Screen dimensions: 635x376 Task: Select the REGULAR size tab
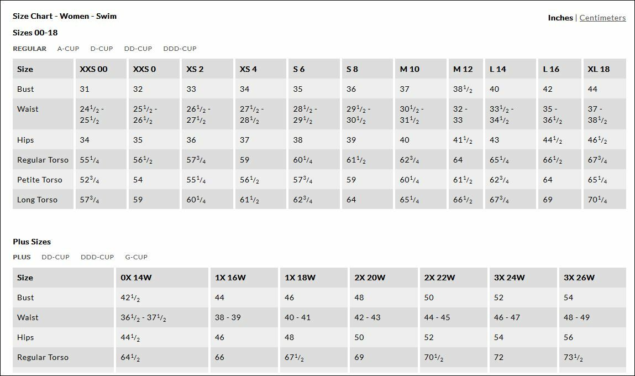pyautogui.click(x=29, y=49)
